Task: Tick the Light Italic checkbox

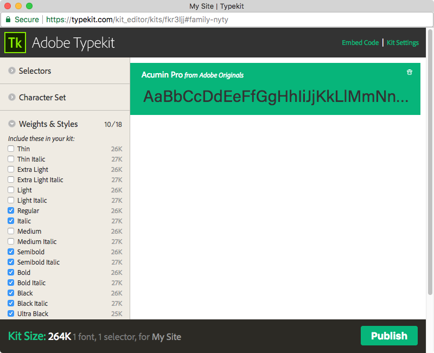Action: pyautogui.click(x=11, y=200)
